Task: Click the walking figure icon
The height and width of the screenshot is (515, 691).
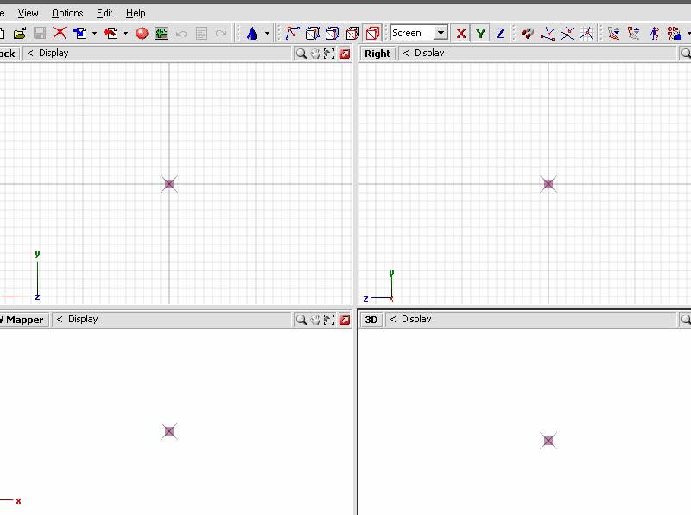Action: pos(655,34)
